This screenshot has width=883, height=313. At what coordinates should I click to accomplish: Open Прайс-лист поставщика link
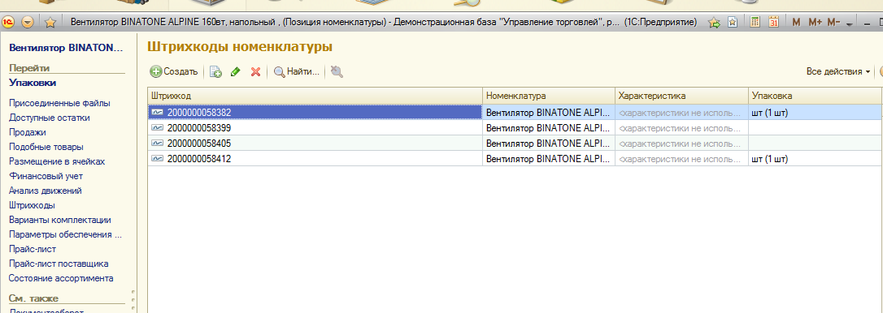(59, 264)
